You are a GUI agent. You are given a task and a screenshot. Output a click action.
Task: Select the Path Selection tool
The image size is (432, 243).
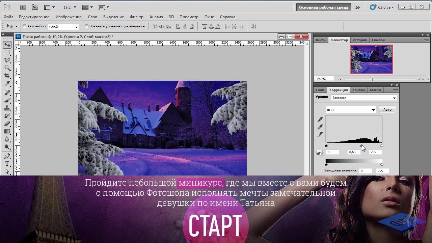point(7,171)
